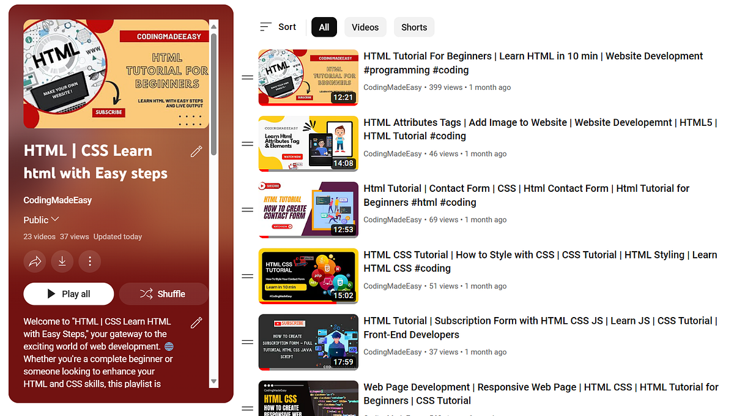734x416 pixels.
Task: Switch to the Shorts filter chip
Action: coord(414,27)
